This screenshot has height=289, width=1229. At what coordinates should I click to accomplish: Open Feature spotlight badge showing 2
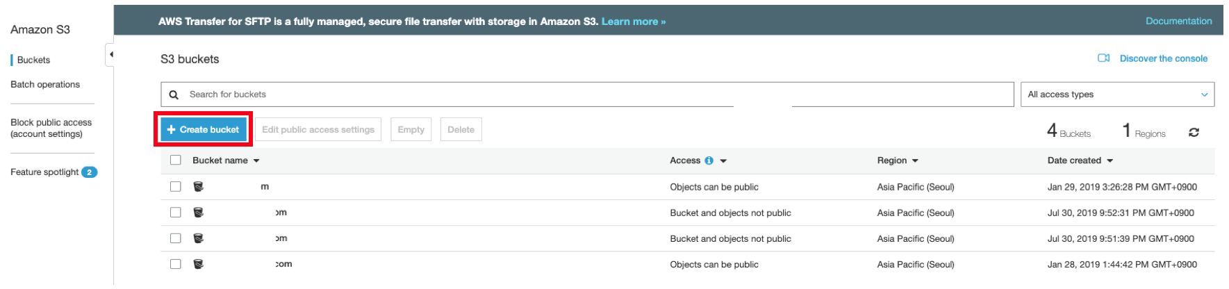(90, 172)
